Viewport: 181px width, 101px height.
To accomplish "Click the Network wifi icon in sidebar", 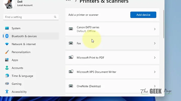I will tap(7, 44).
